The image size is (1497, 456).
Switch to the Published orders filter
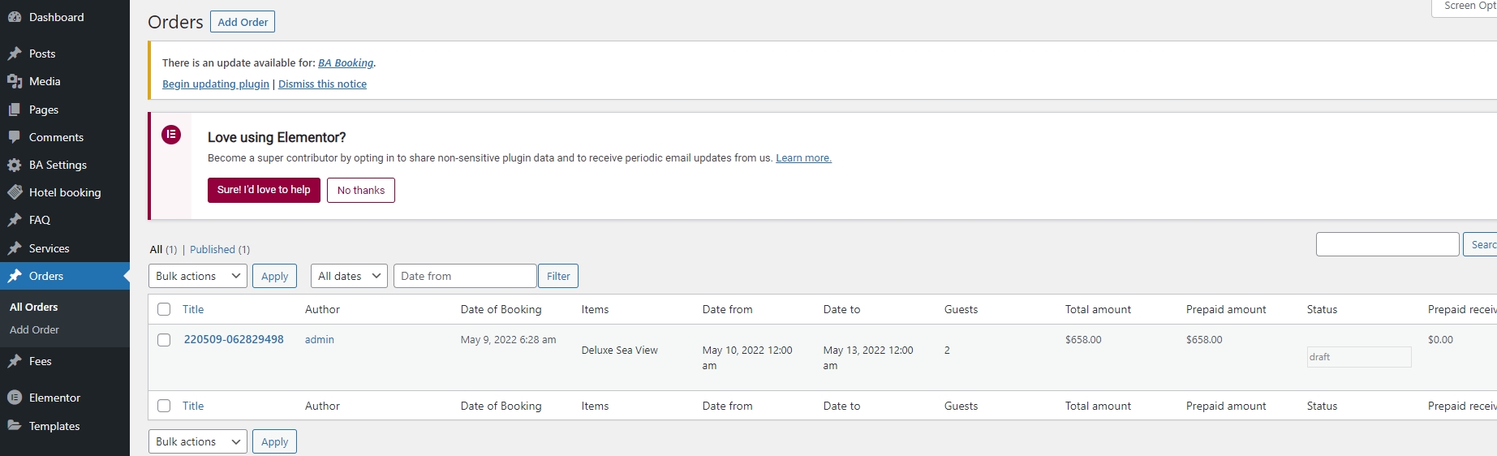click(213, 249)
